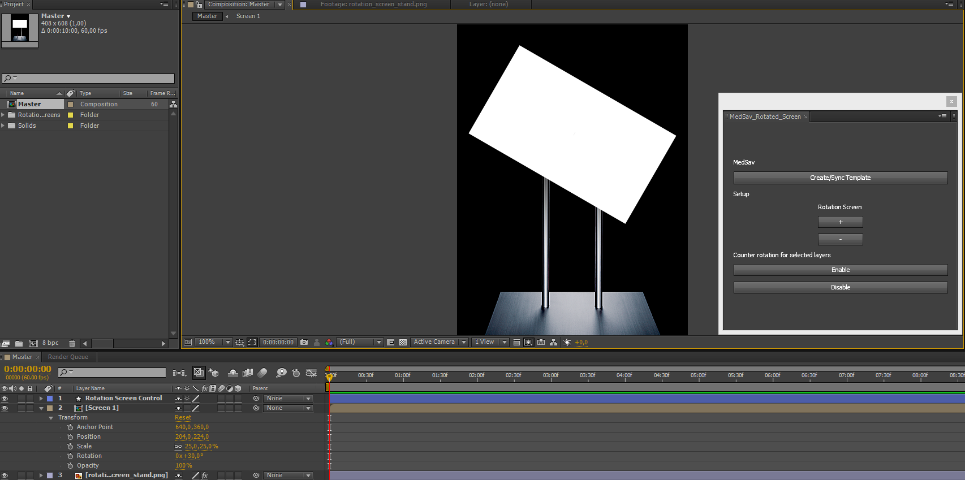Enable Frame Blending for all layers
The height and width of the screenshot is (480, 965).
(247, 373)
